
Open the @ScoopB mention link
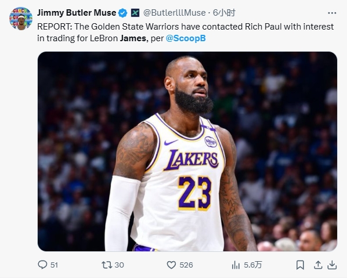pos(186,38)
